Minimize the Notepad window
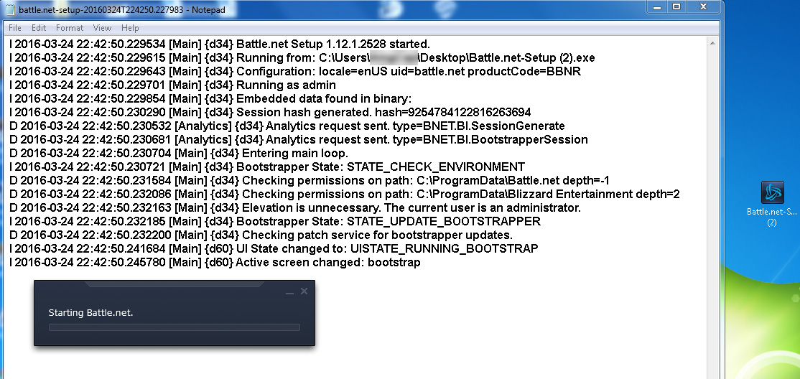The width and height of the screenshot is (800, 379). click(657, 7)
